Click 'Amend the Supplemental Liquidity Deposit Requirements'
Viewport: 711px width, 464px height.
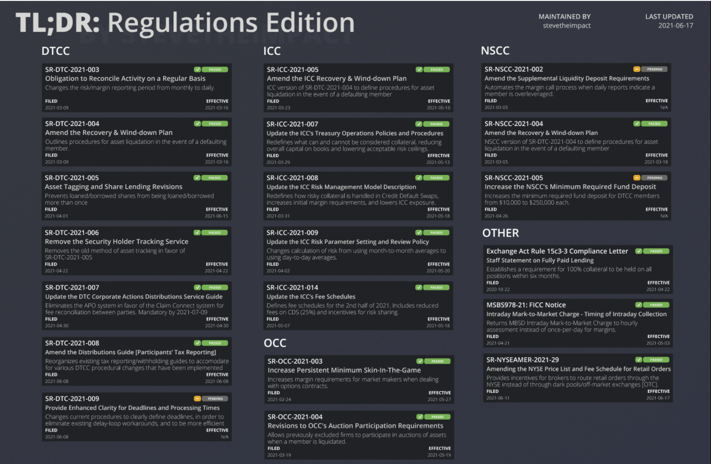(567, 78)
